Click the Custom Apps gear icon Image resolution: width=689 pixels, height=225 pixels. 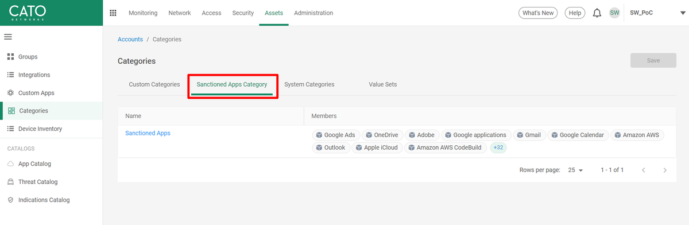10,93
